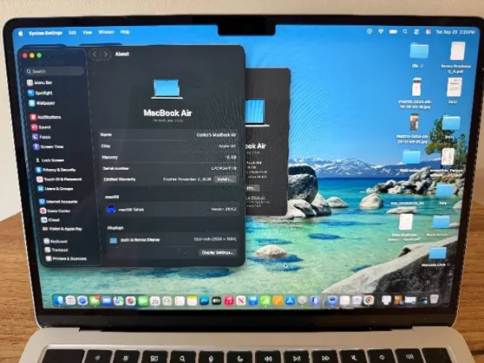The image size is (484, 363).
Task: Open Calendar from the Dock
Action: 155,301
